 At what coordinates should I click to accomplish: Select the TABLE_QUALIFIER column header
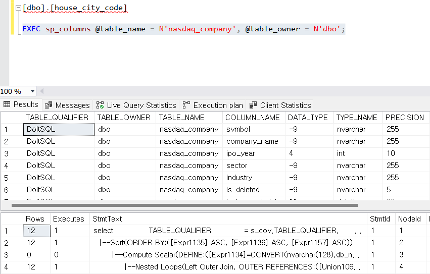pos(59,118)
